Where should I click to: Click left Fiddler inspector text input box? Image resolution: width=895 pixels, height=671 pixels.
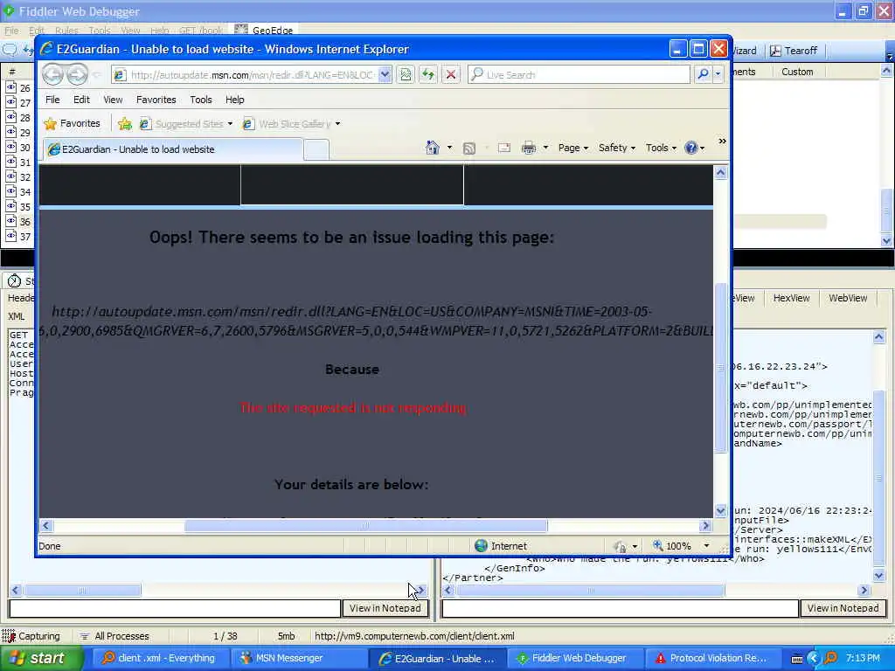click(175, 608)
